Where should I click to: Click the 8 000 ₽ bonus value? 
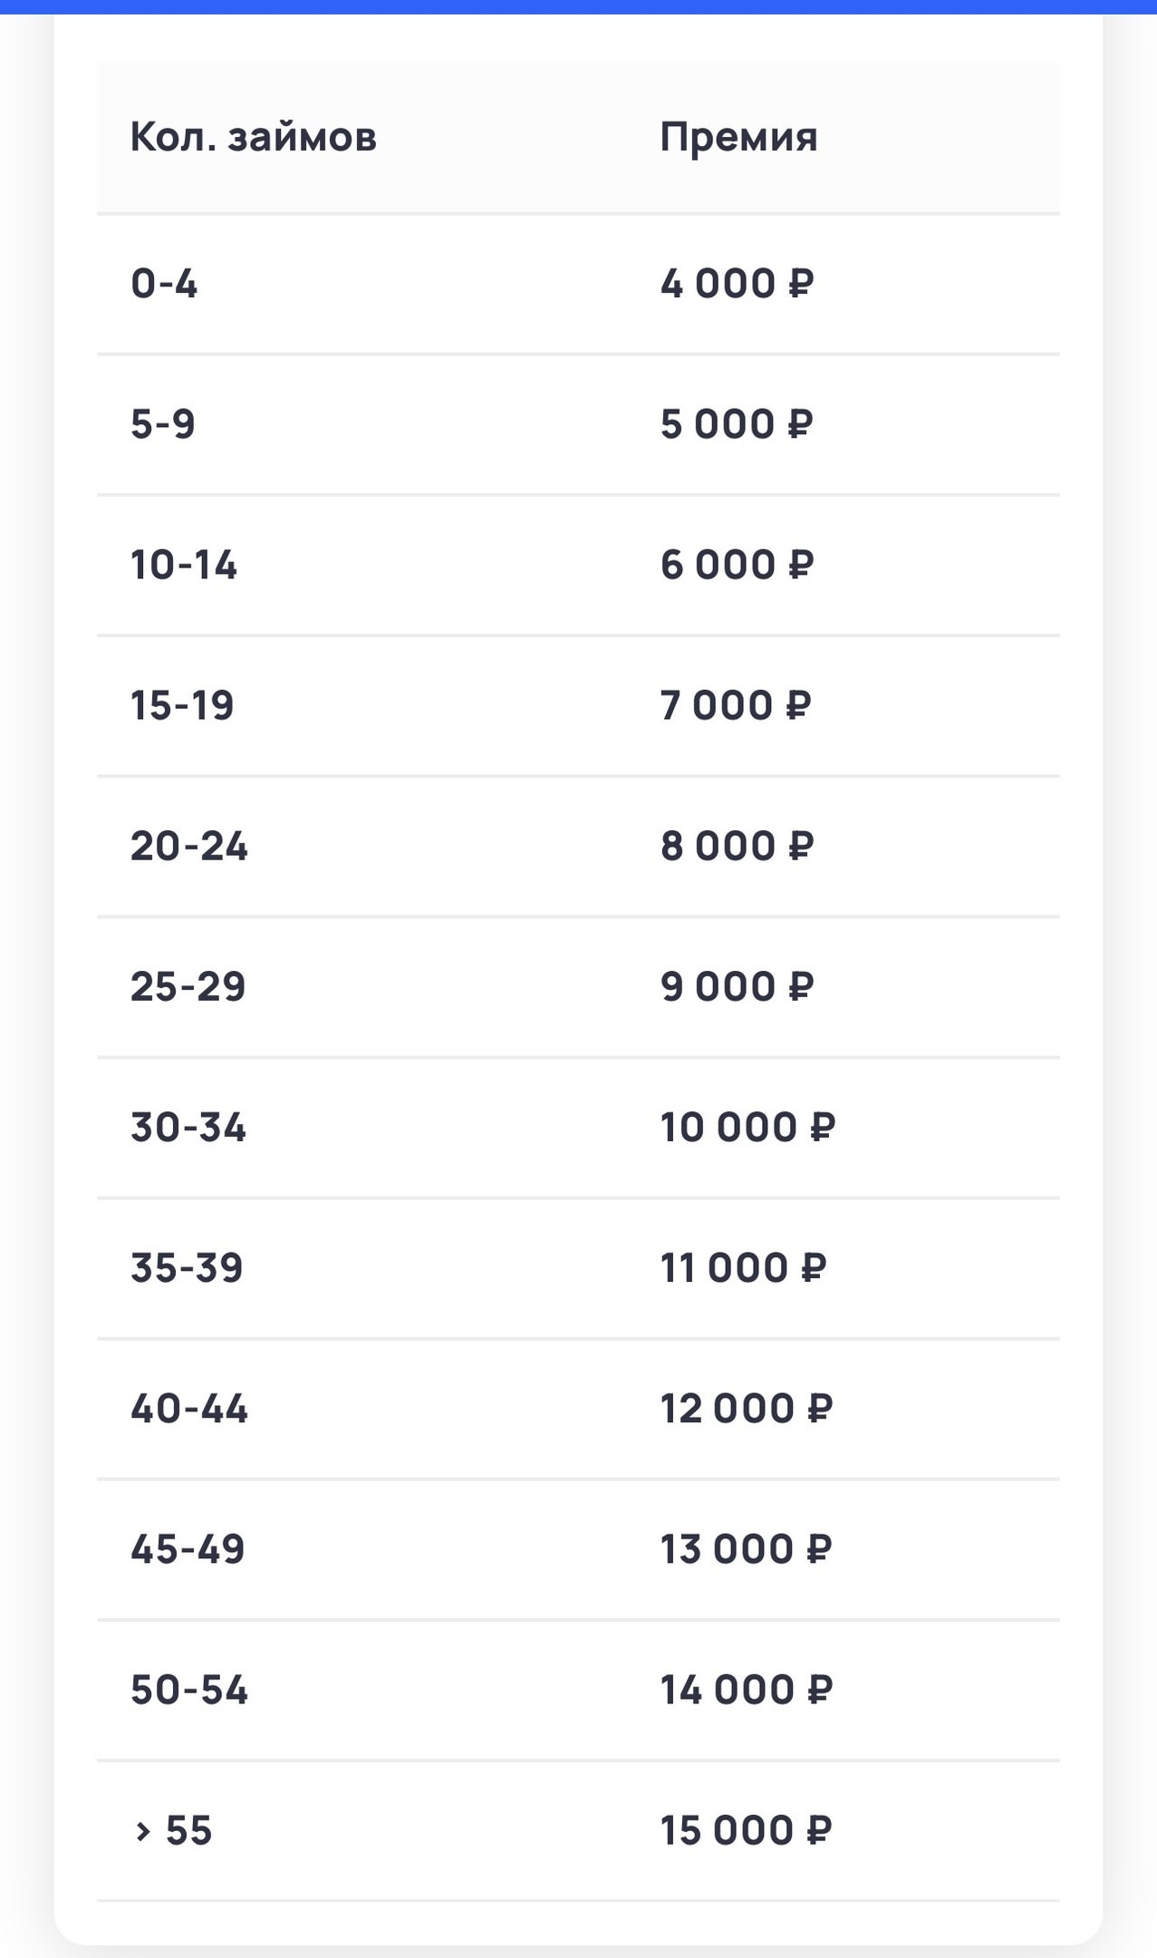pyautogui.click(x=737, y=846)
